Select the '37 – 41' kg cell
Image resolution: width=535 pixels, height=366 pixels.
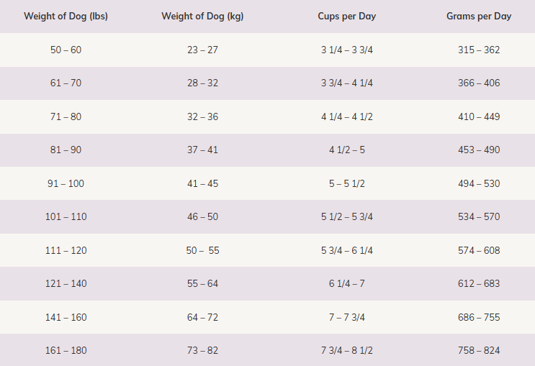coord(202,150)
